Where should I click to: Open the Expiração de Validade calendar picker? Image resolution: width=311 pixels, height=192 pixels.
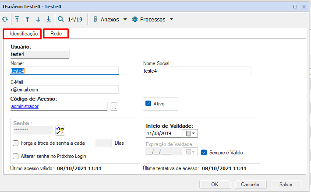191,152
